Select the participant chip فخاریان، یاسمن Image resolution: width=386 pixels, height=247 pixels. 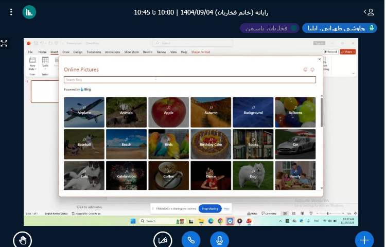click(x=270, y=28)
